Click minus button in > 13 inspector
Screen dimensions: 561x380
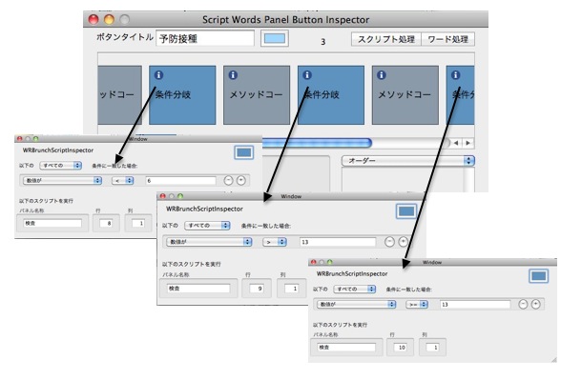389,242
